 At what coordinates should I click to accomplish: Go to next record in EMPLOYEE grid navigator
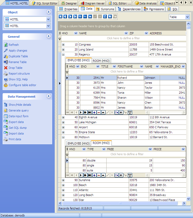click(81, 113)
